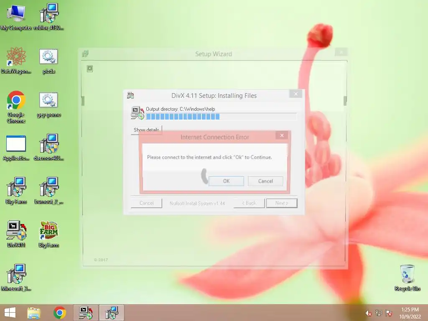Click the muted volume tray icon
The width and height of the screenshot is (428, 321).
coord(369,313)
